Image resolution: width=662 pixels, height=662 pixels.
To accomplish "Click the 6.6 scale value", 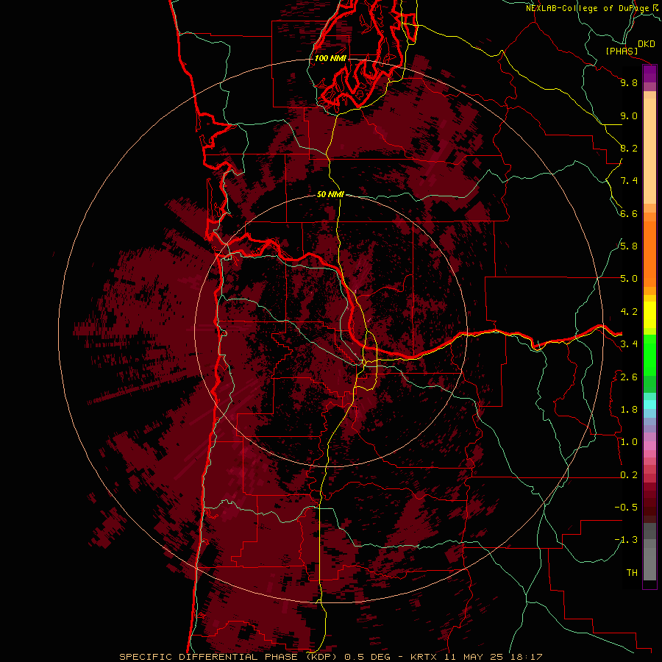I will pyautogui.click(x=629, y=213).
